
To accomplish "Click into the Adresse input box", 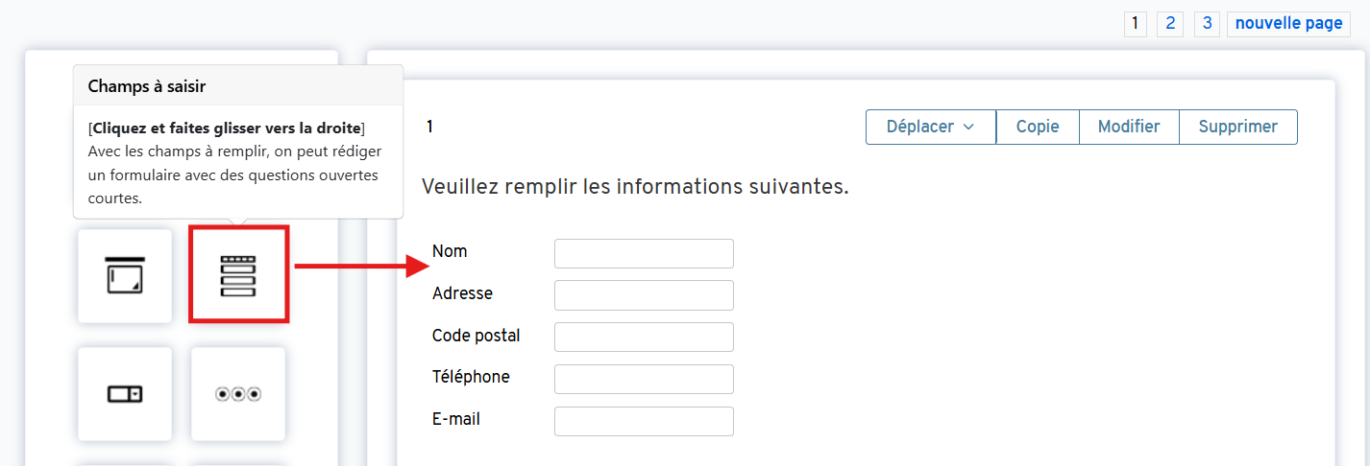I will tap(644, 295).
